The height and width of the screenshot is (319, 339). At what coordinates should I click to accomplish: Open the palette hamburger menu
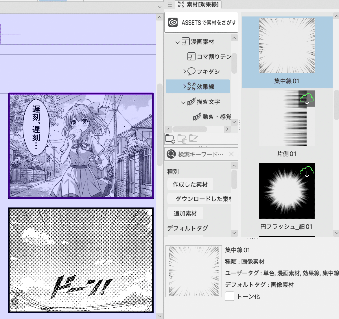tap(169, 5)
